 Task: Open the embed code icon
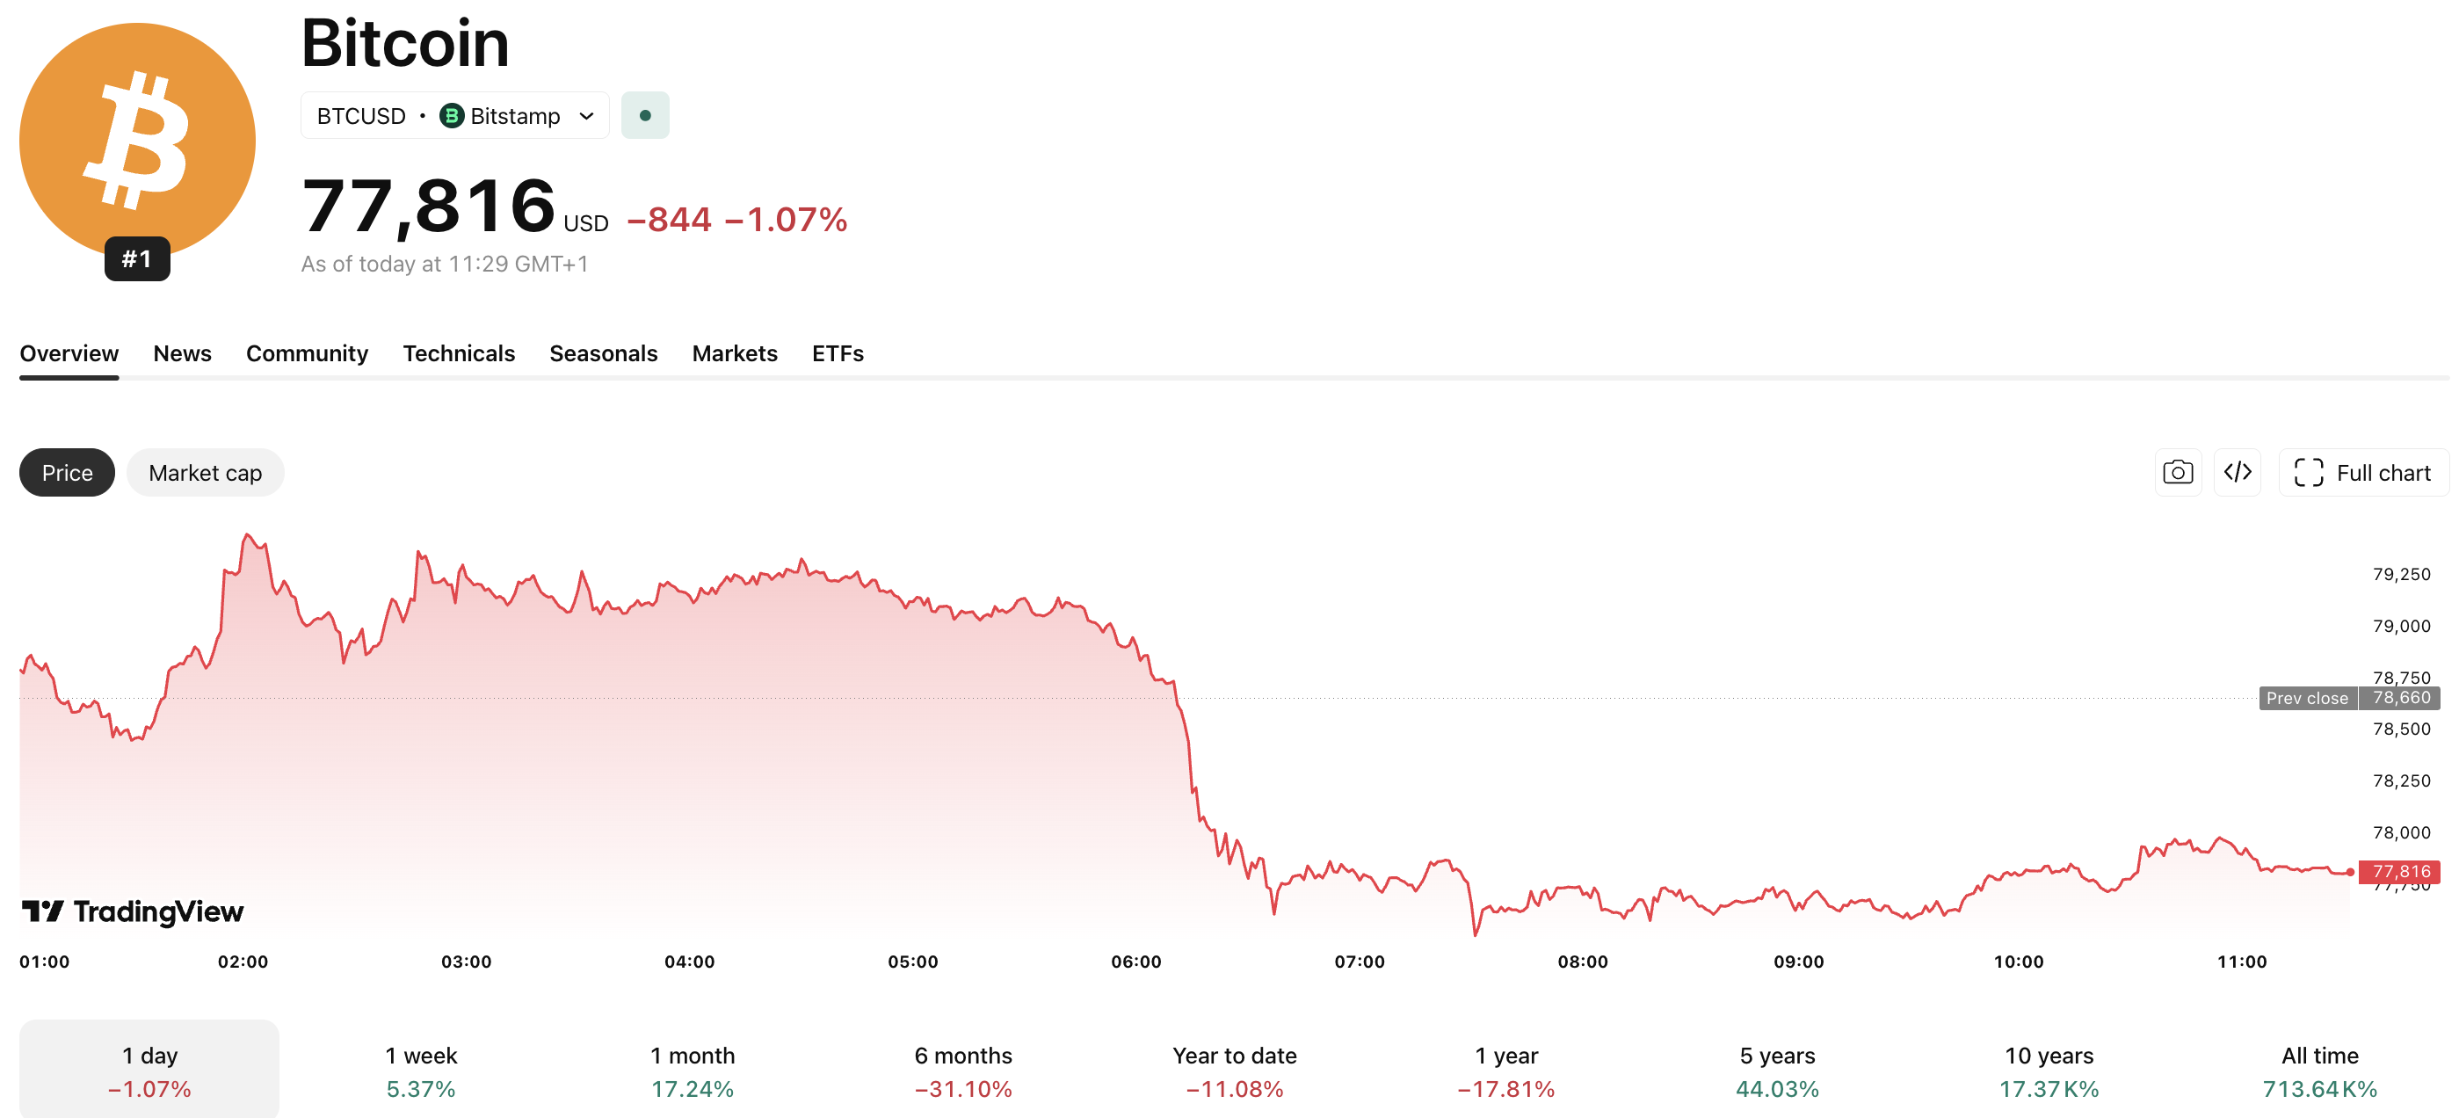tap(2238, 472)
